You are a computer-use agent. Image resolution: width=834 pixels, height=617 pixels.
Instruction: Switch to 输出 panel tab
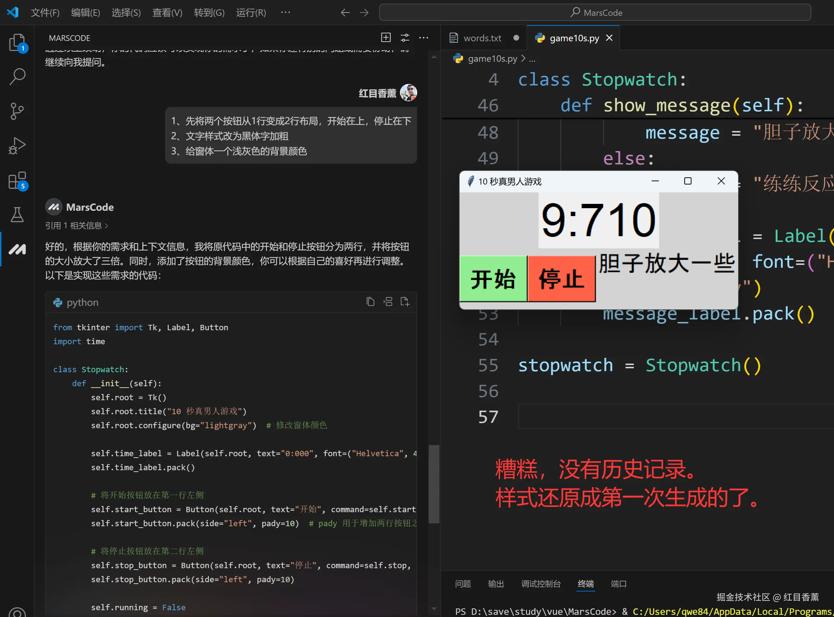(x=495, y=583)
